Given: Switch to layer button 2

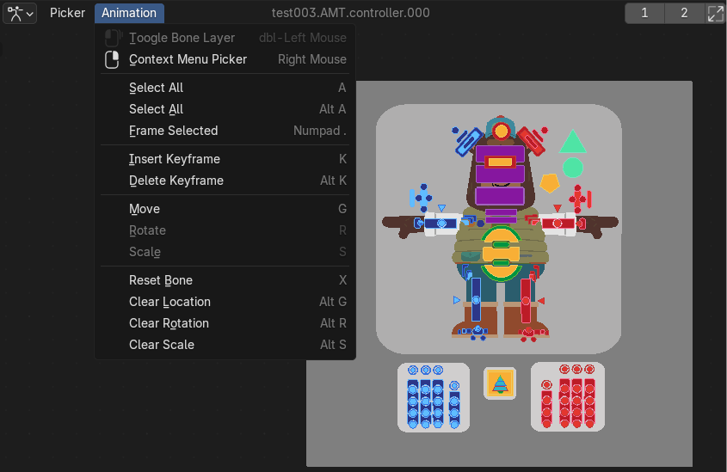Looking at the screenshot, I should [x=684, y=13].
